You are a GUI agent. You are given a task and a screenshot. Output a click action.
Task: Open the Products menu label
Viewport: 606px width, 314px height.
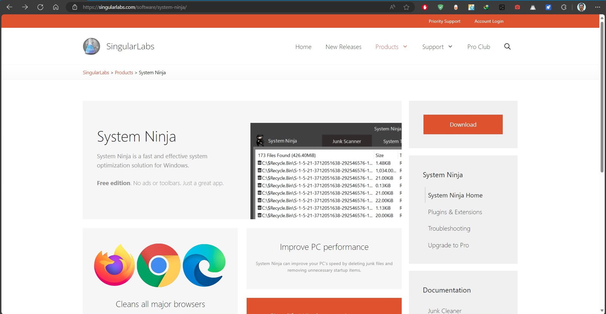point(387,47)
